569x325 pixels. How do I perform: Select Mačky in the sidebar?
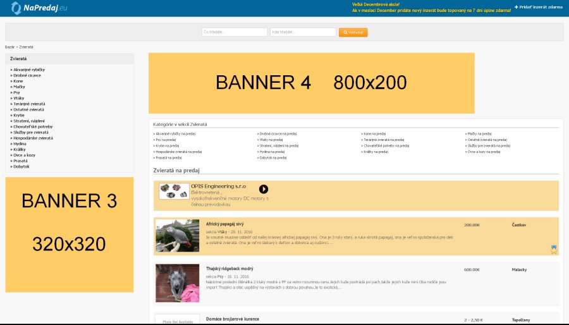tap(19, 87)
